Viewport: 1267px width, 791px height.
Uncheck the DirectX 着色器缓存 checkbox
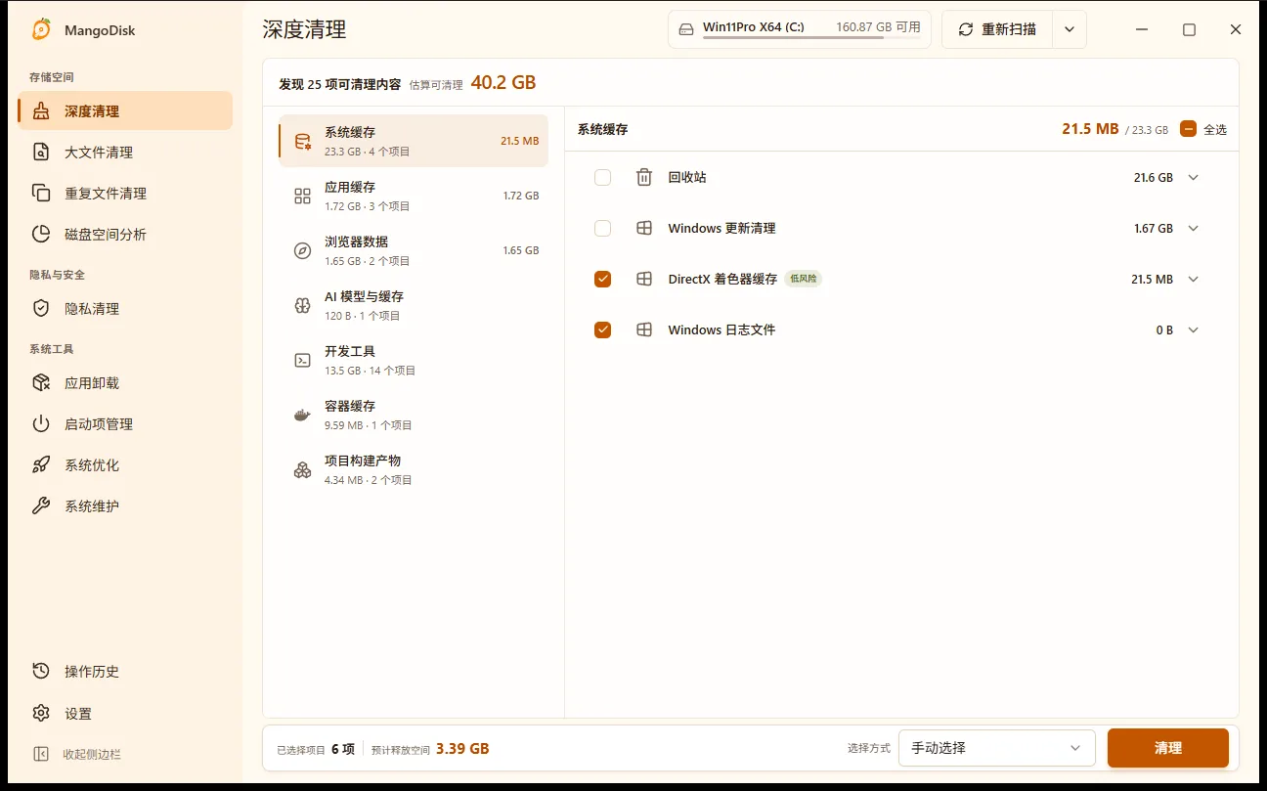click(602, 280)
